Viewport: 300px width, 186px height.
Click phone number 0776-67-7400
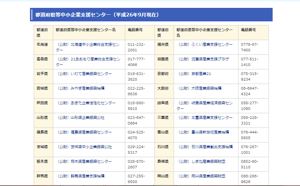pyautogui.click(x=249, y=47)
